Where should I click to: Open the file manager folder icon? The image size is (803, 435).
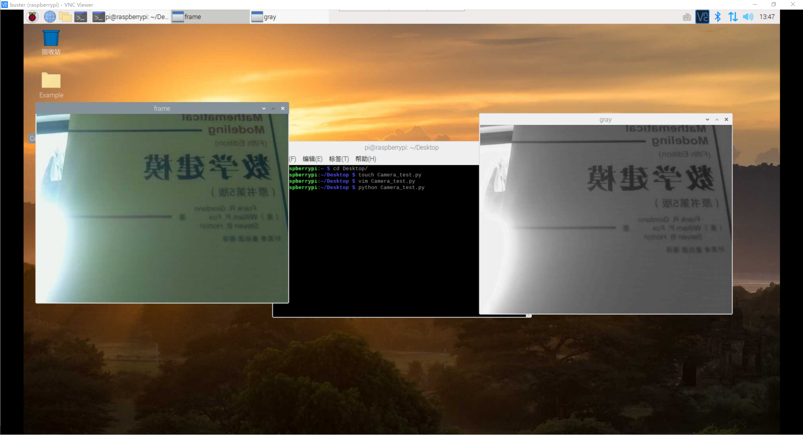click(65, 17)
